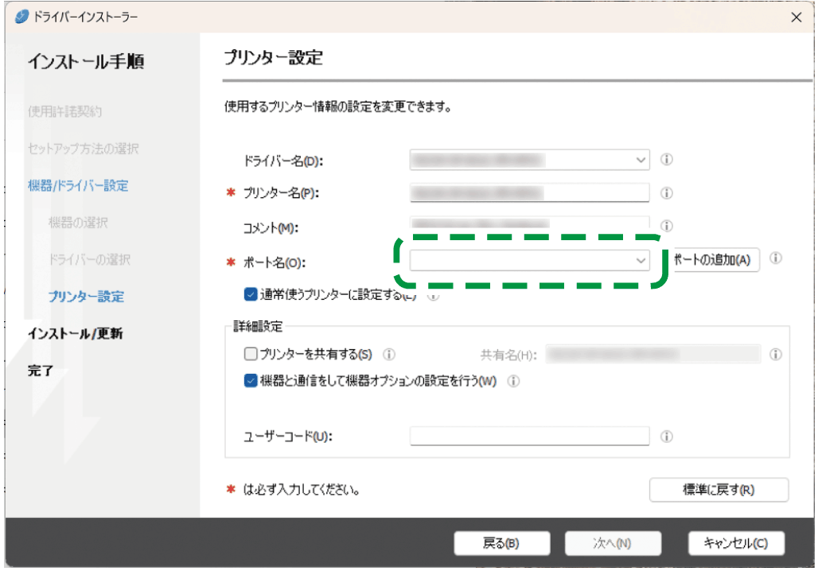Click the info icon next to ポートの追加
This screenshot has height=571, width=818.
point(777,258)
